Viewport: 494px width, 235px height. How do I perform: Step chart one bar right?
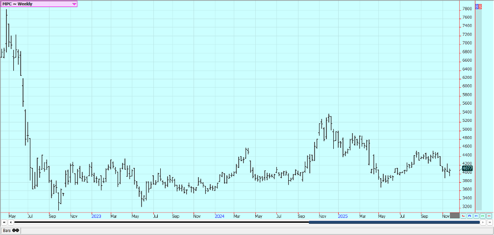tap(483, 222)
